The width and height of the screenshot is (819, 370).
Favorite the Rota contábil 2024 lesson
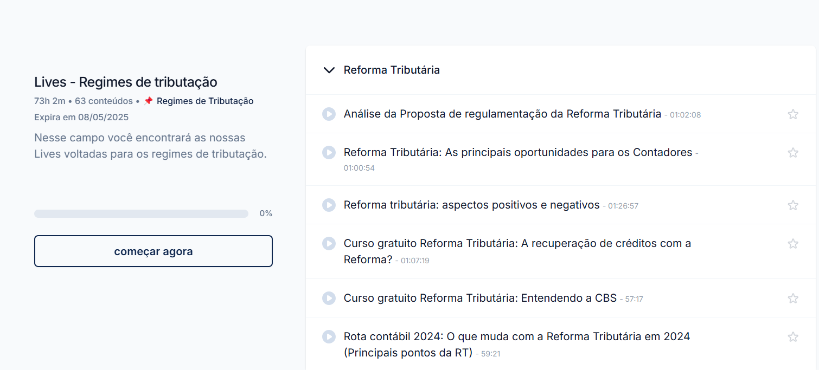pyautogui.click(x=793, y=336)
